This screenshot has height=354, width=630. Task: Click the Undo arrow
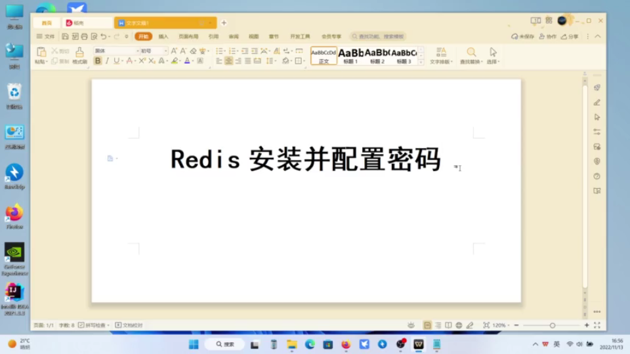click(104, 37)
